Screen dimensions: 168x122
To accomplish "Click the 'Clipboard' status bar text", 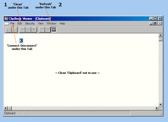I will pos(10,113).
